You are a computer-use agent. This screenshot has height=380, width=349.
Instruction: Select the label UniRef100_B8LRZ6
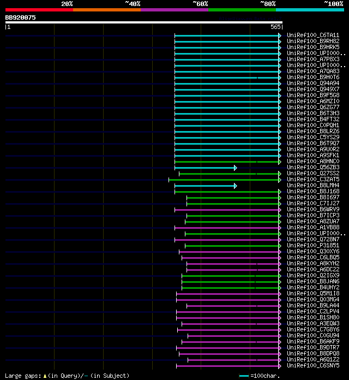click(313, 131)
